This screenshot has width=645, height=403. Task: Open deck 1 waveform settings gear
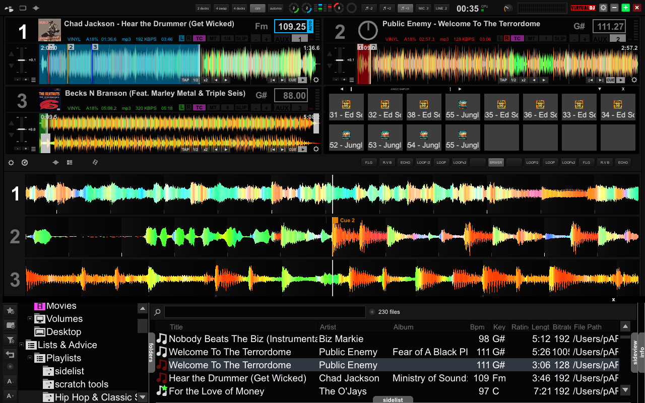(316, 80)
